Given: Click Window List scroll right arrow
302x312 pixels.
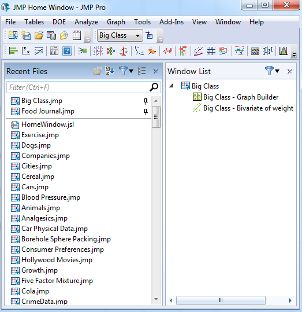Looking at the screenshot, I should pyautogui.click(x=290, y=300).
